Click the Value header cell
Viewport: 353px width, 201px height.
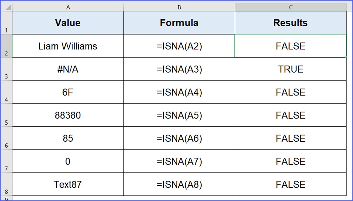pos(68,23)
